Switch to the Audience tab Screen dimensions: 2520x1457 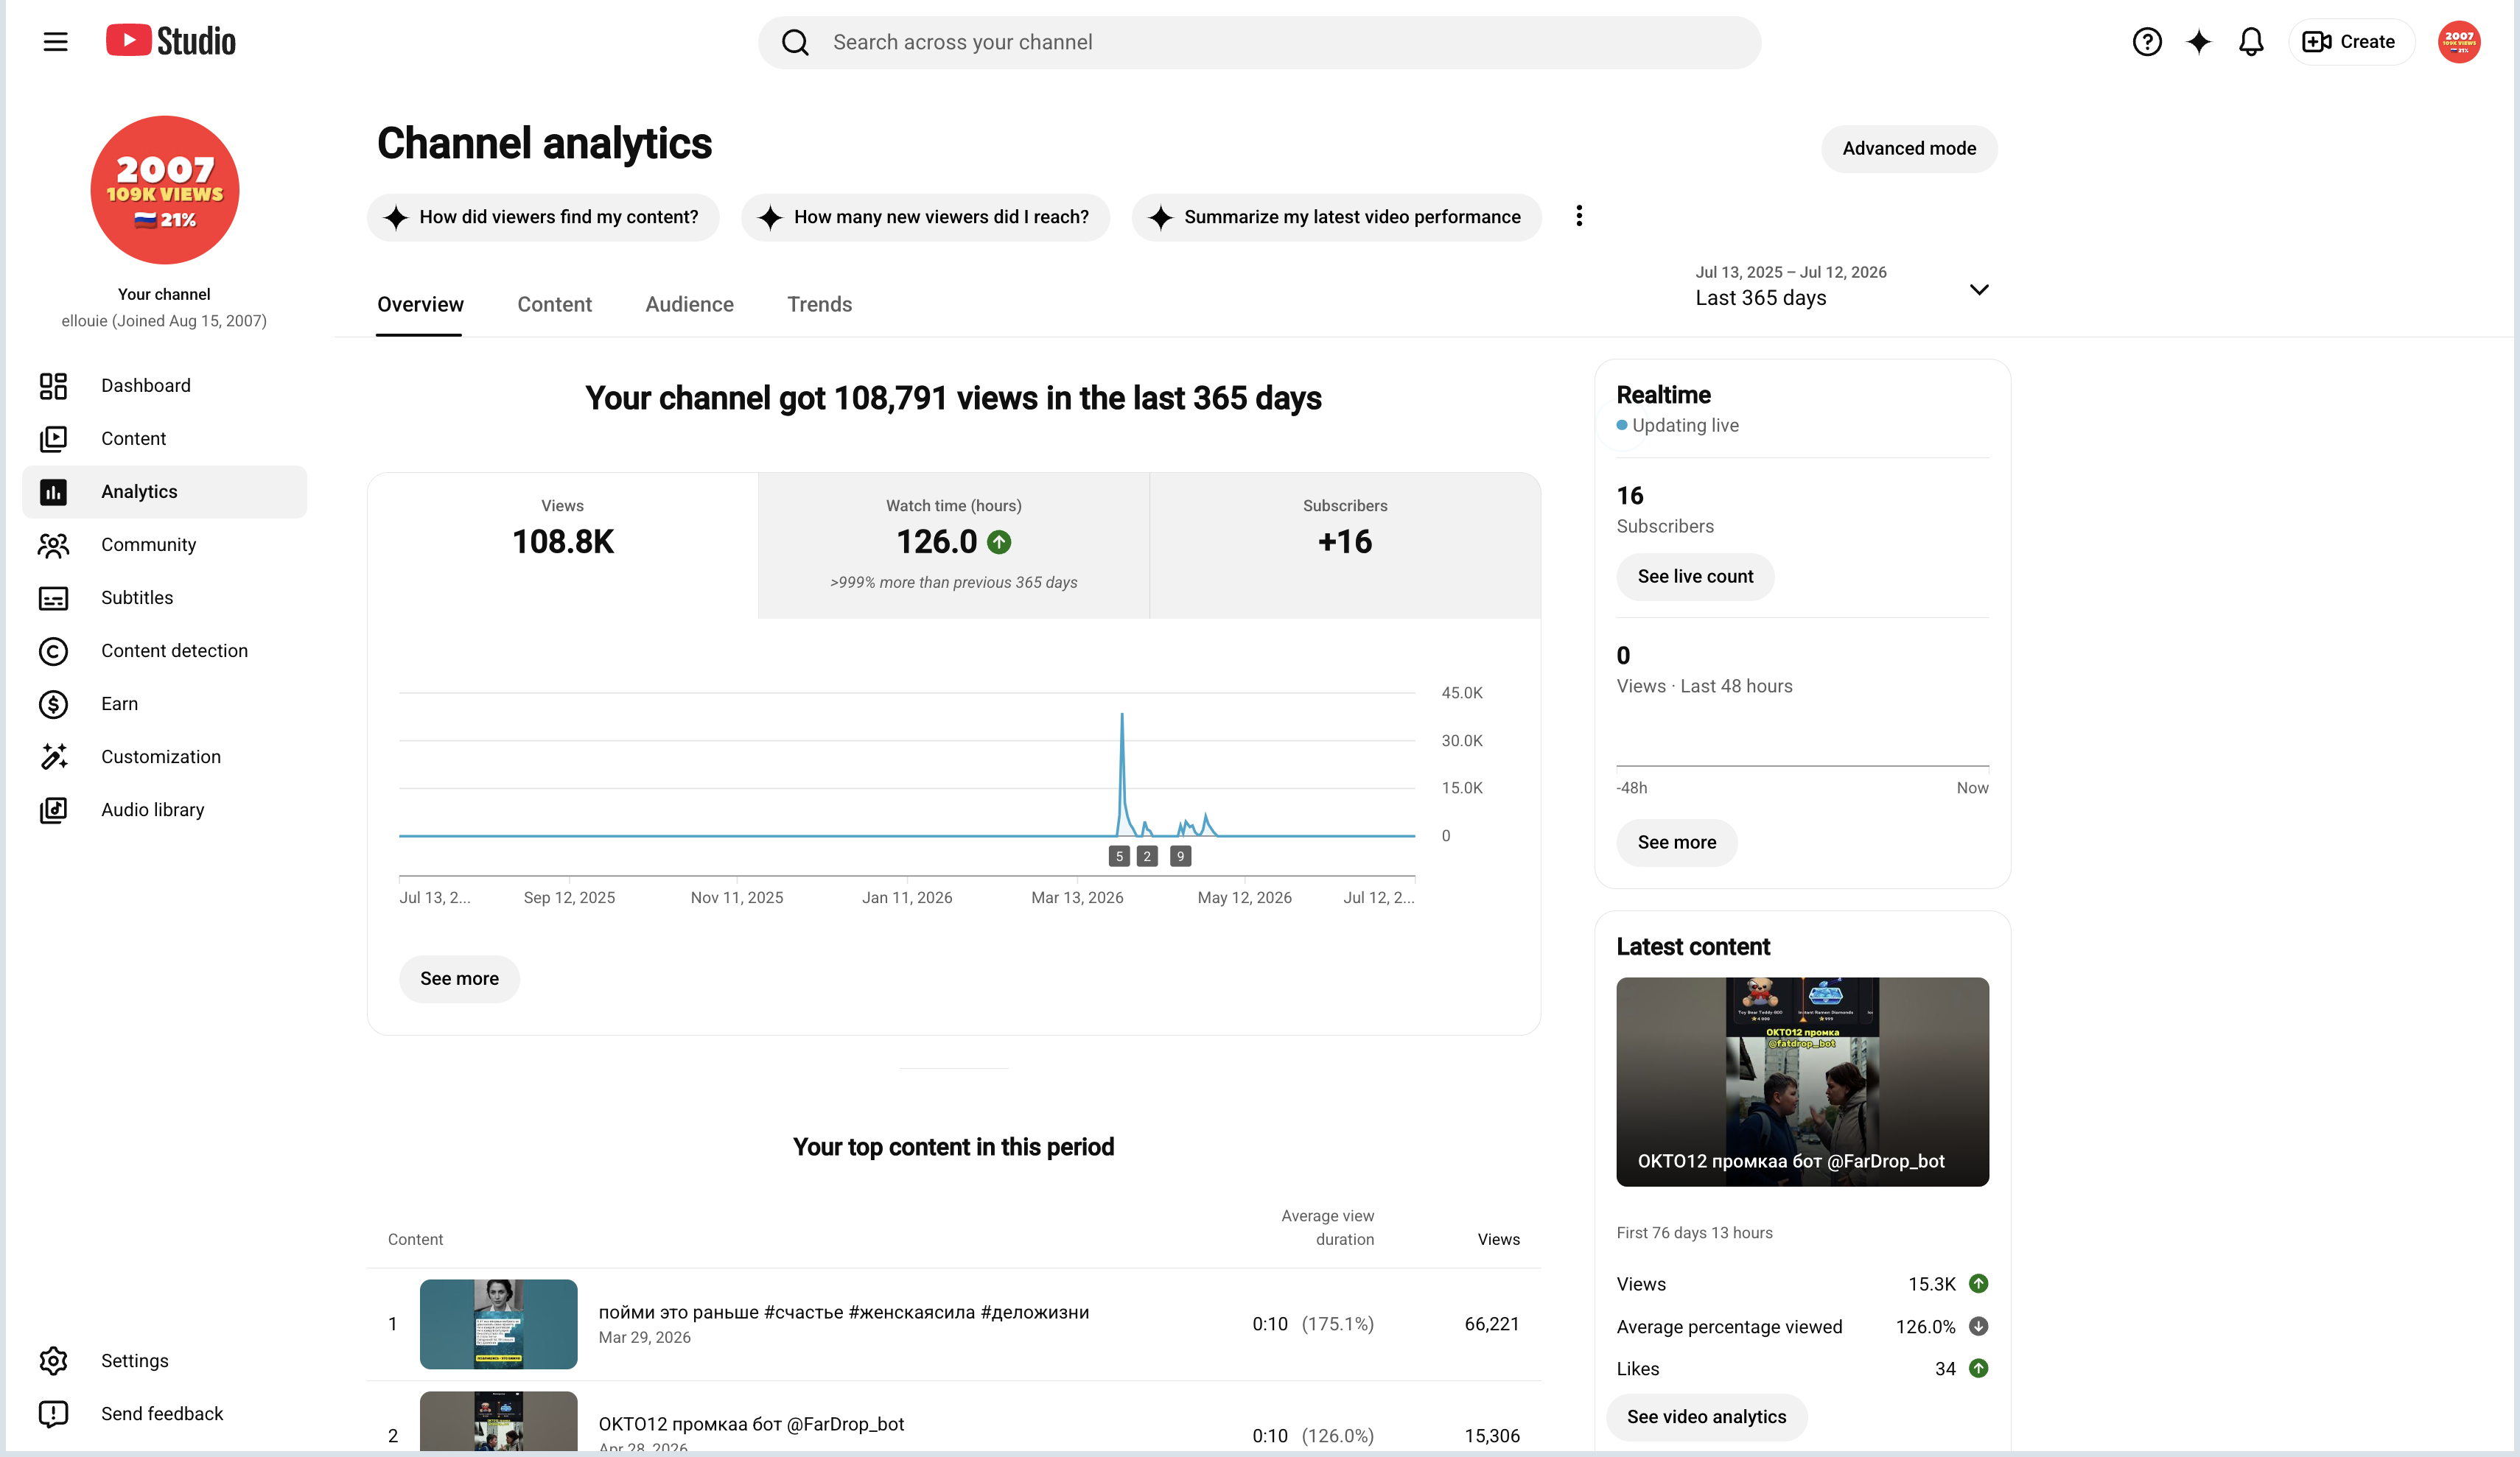point(689,305)
